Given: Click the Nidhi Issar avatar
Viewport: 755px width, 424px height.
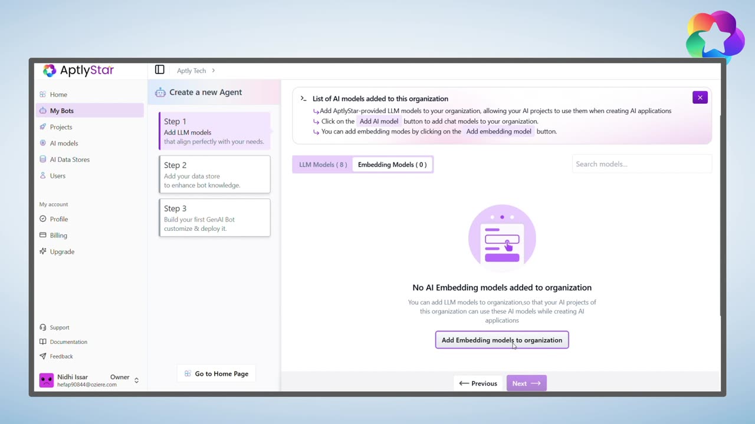Looking at the screenshot, I should (x=46, y=380).
